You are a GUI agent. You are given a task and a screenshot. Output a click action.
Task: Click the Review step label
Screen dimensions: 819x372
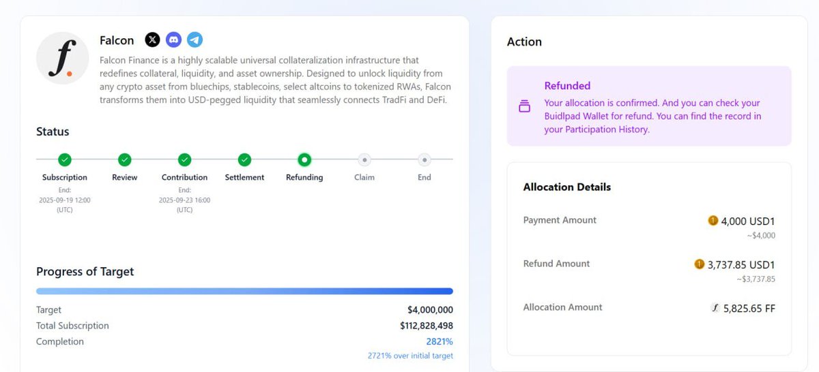click(x=125, y=177)
